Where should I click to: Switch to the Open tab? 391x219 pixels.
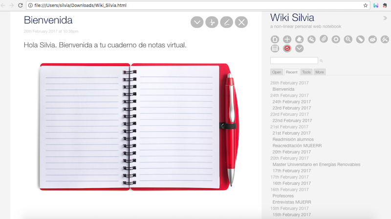tap(277, 72)
